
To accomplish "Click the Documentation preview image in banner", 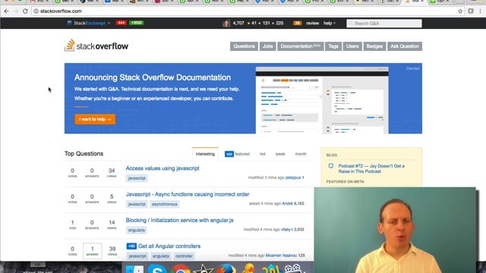I will tap(322, 100).
